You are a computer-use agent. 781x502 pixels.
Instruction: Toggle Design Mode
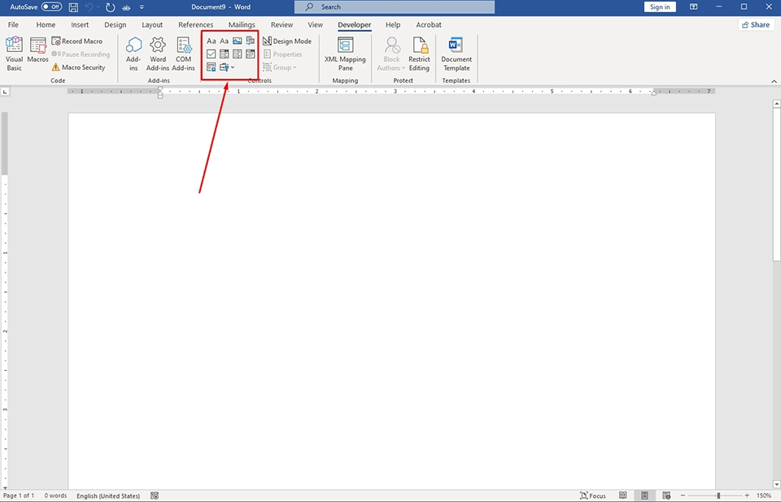pos(287,41)
